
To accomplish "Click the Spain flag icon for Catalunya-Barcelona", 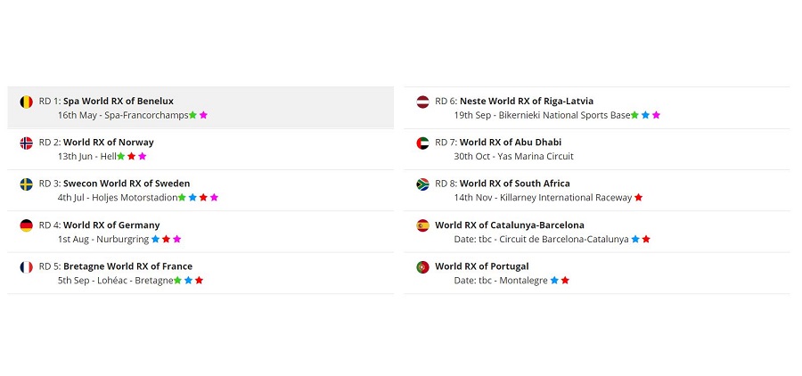I will coord(423,225).
